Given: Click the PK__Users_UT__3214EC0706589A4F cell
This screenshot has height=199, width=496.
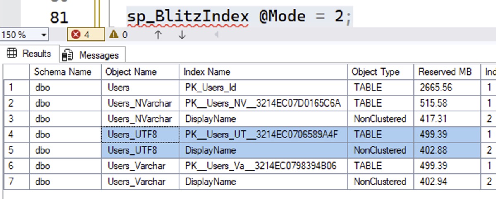Looking at the screenshot, I should pyautogui.click(x=263, y=135).
